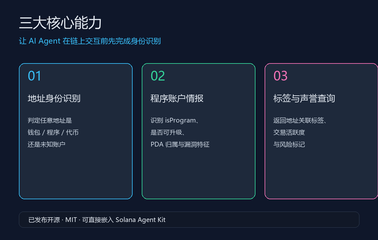Click the 与风险标记 text line

[289, 144]
